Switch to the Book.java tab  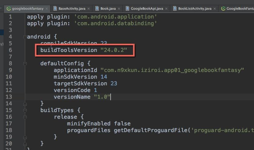108,9
